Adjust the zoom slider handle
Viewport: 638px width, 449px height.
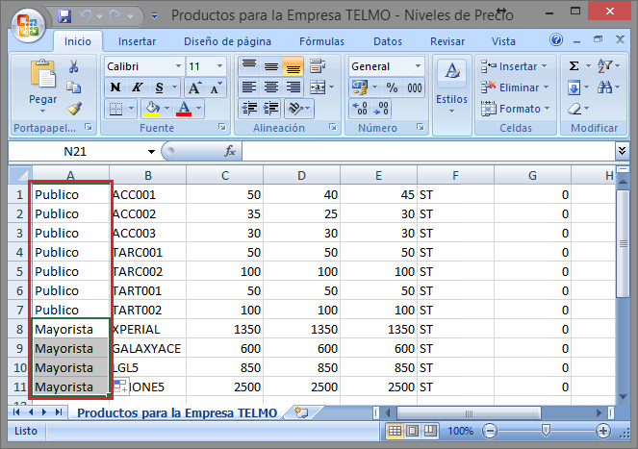(x=546, y=431)
